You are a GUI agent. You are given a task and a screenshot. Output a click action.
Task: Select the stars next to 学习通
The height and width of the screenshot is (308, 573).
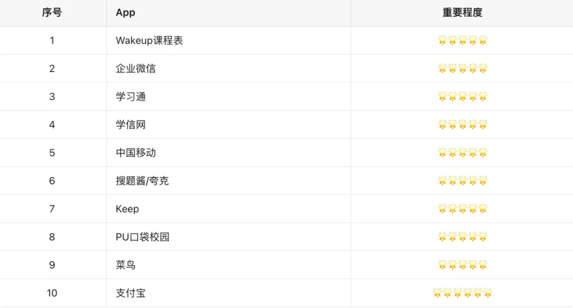(x=462, y=96)
